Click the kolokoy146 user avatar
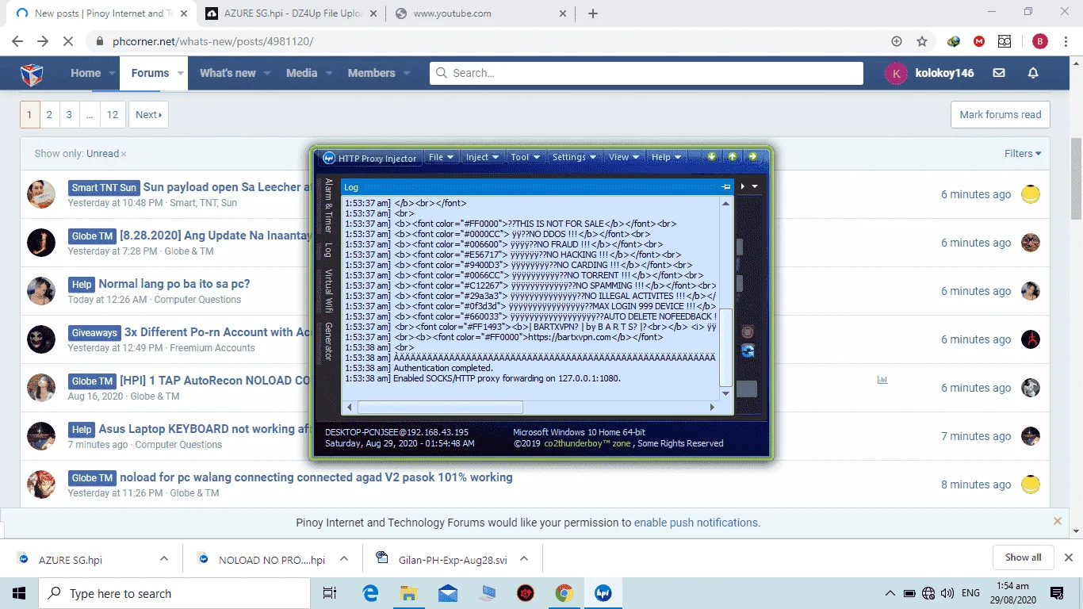This screenshot has height=609, width=1083. click(896, 73)
